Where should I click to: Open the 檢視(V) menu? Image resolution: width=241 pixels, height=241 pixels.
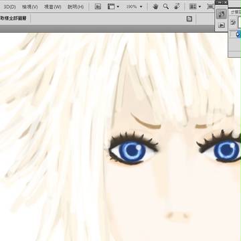click(29, 7)
